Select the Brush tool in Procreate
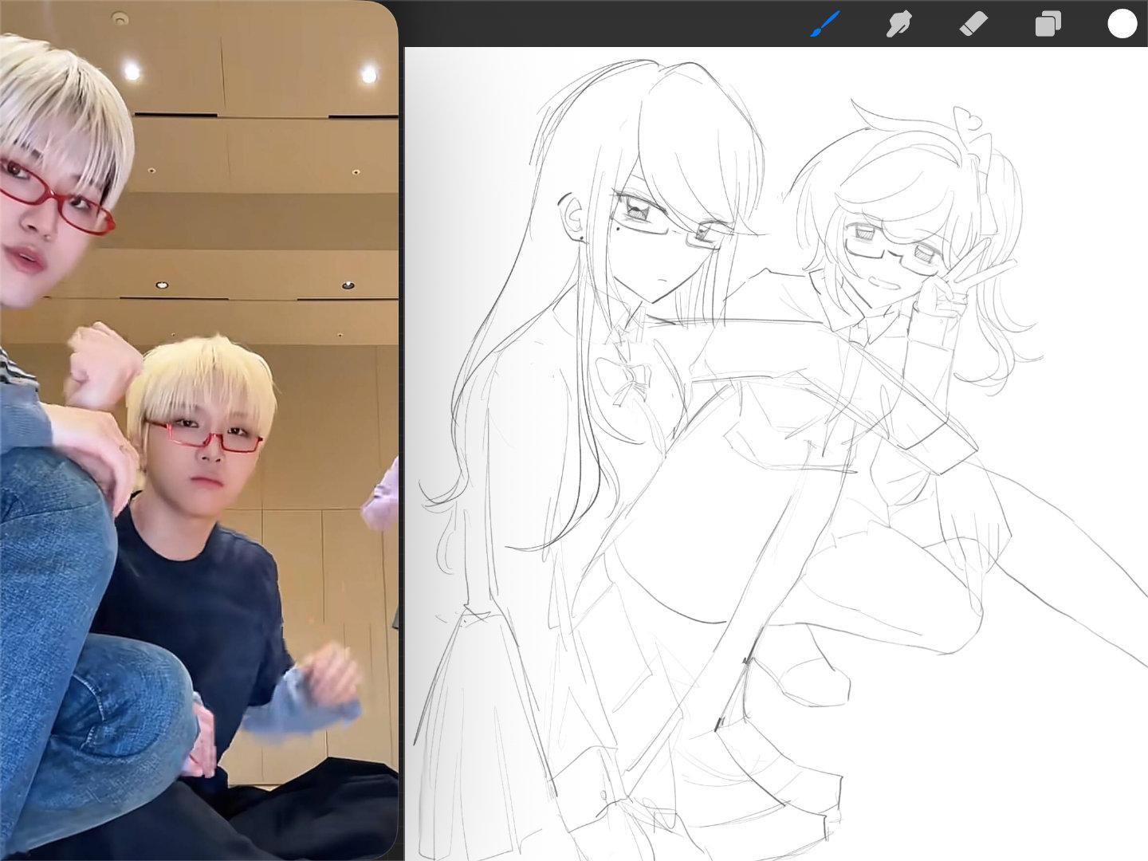 826,24
